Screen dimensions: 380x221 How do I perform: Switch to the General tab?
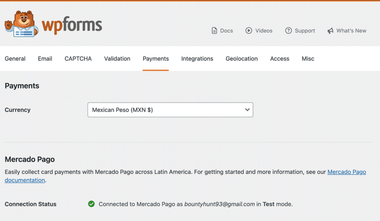(15, 59)
